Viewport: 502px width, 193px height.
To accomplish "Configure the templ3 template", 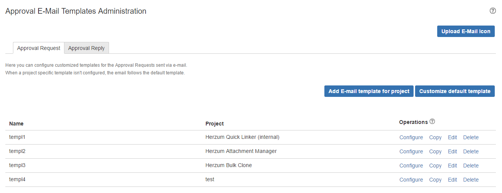I will 411,166.
